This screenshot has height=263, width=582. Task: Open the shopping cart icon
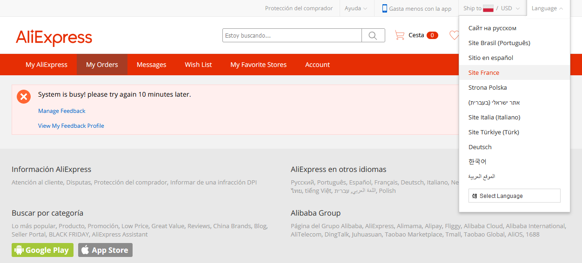(x=399, y=35)
